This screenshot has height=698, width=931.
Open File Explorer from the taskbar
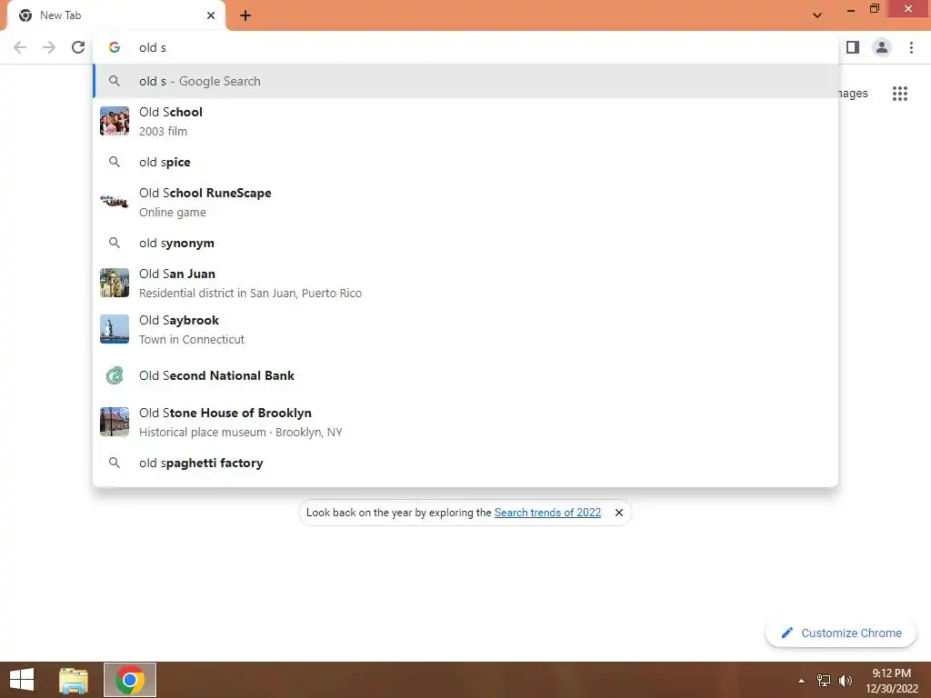click(x=74, y=680)
